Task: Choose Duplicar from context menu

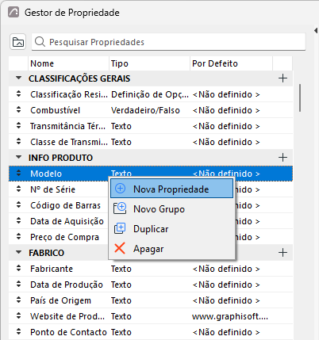Action: point(171,229)
